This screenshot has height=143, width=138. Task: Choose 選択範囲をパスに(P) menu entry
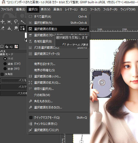[x=58, y=130]
